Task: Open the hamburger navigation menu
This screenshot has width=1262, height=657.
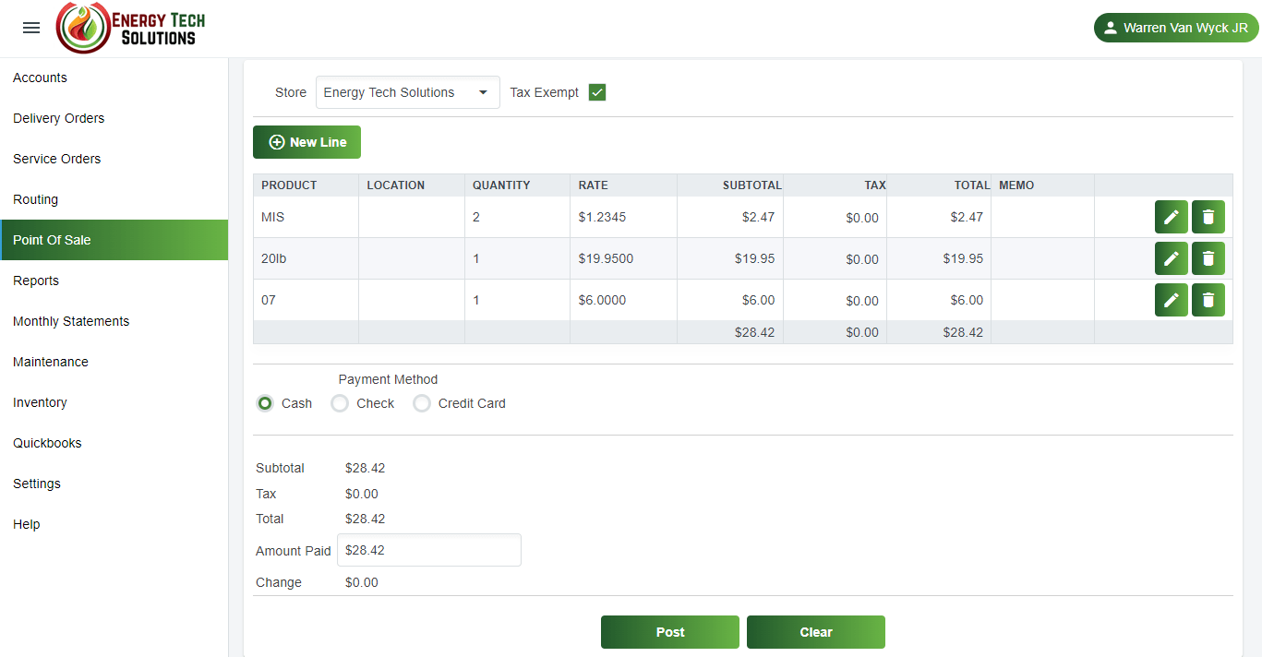Action: (31, 28)
